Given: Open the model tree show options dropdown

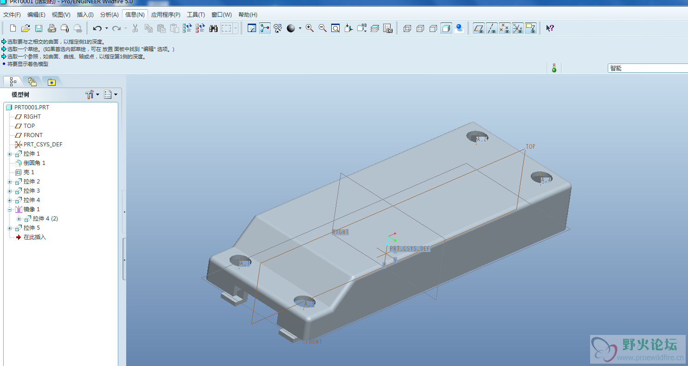Looking at the screenshot, I should point(110,95).
